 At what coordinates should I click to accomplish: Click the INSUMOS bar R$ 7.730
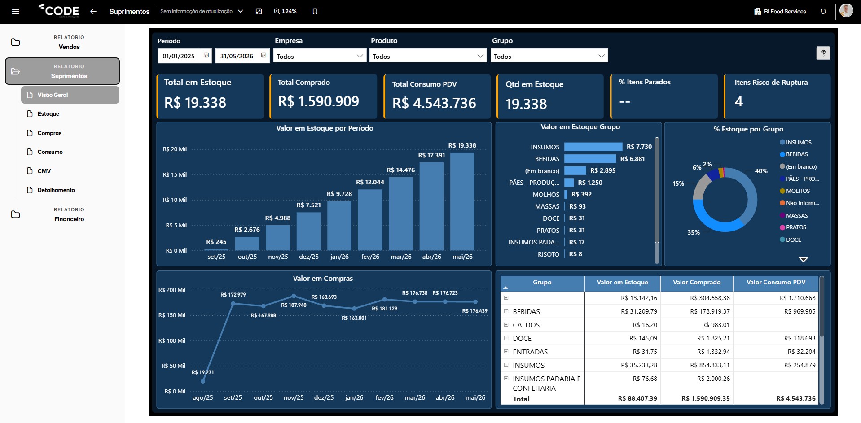[x=593, y=147]
